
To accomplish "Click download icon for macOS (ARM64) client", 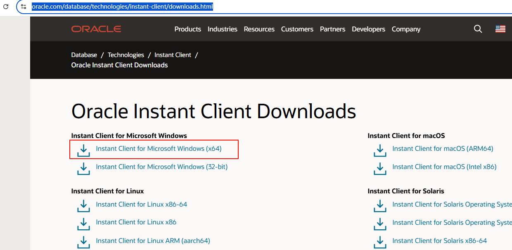I will (380, 151).
